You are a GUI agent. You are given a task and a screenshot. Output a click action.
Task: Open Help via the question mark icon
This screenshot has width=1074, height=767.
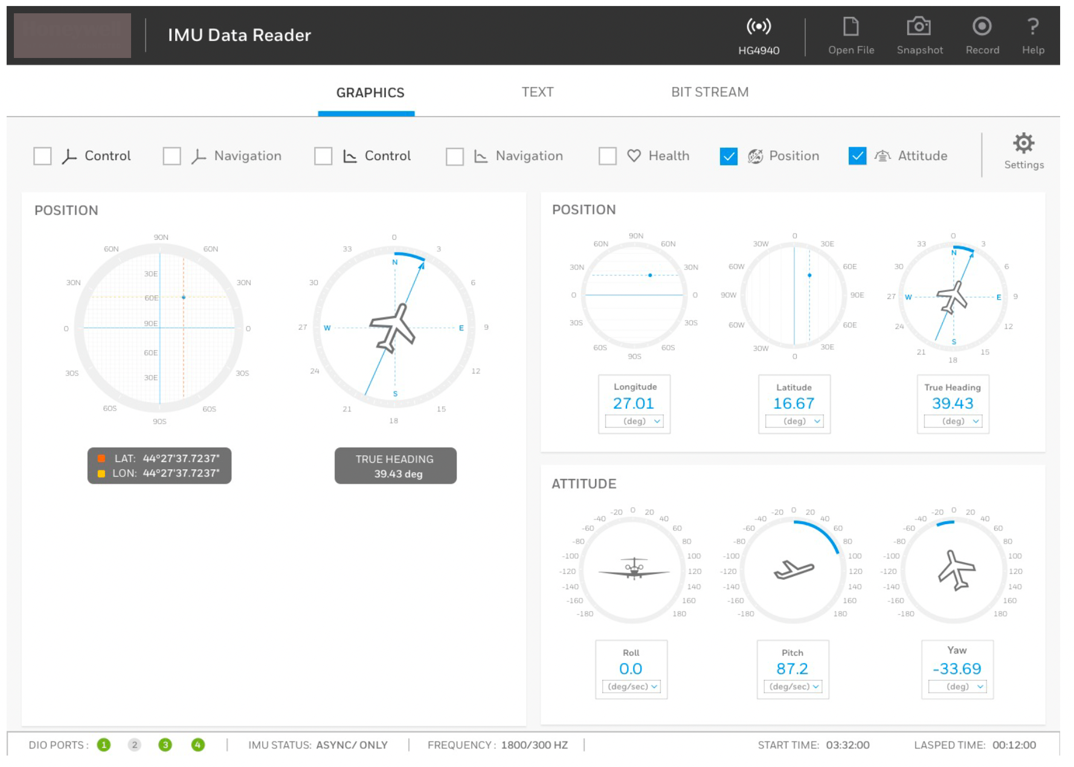[x=1032, y=27]
